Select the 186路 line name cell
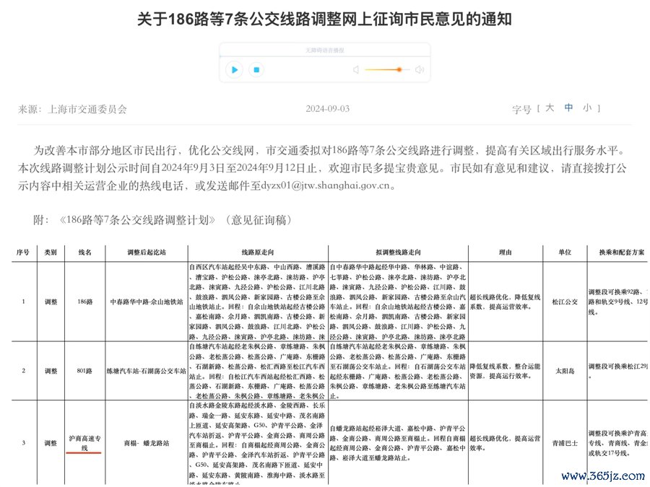This screenshot has height=487, width=650. click(85, 302)
